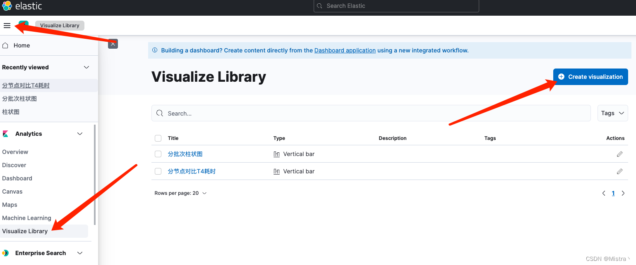This screenshot has width=636, height=265.
Task: Open Machine Learning in Analytics menu
Action: (x=26, y=218)
